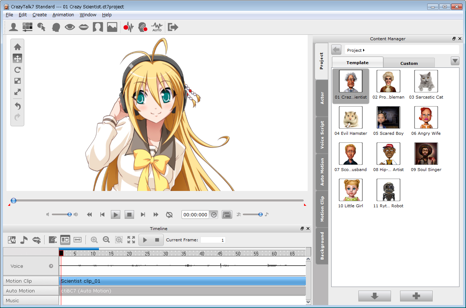Toggle the loop playback button
The height and width of the screenshot is (308, 466).
click(169, 215)
